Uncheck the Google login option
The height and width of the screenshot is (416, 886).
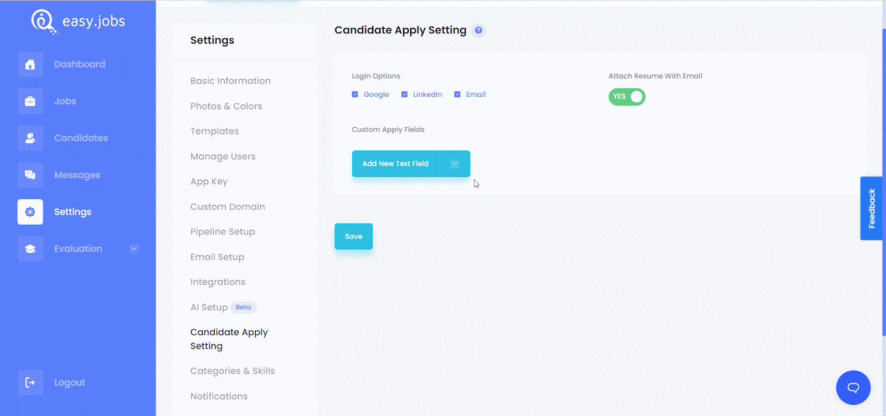pyautogui.click(x=355, y=95)
